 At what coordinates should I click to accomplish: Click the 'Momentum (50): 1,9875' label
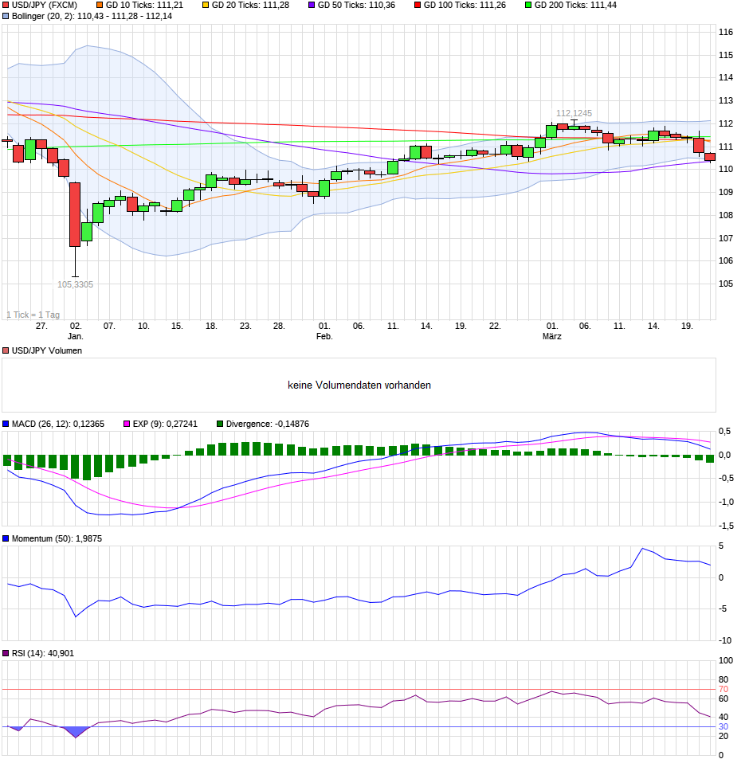click(x=57, y=538)
